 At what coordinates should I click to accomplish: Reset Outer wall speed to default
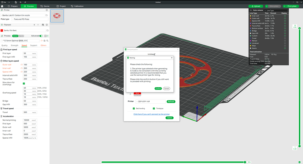[21, 65]
